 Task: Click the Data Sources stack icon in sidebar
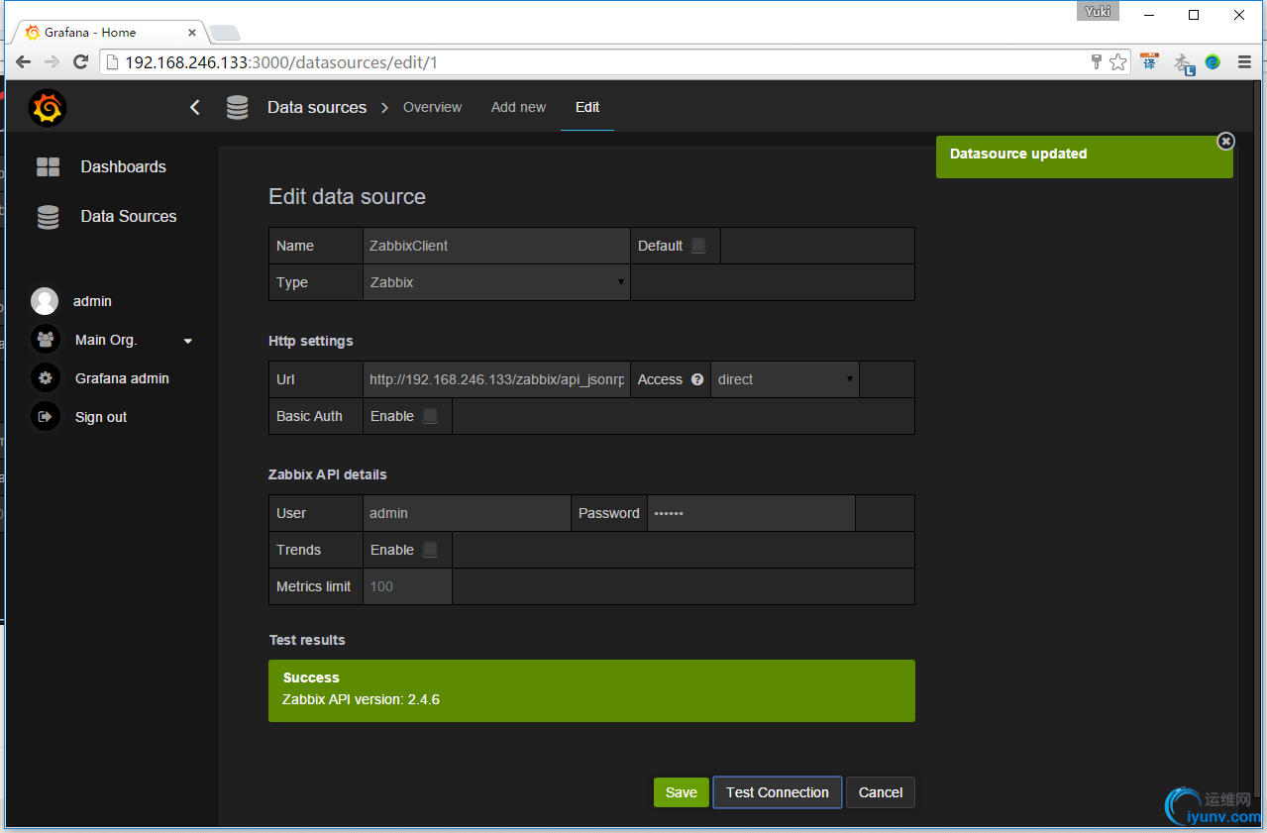[48, 217]
